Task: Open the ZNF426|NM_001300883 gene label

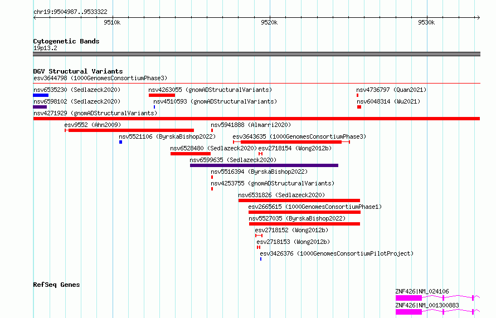Action: coord(427,305)
